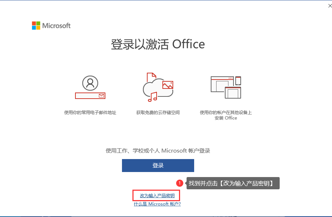Open 改为输入产品密钥 link
The width and height of the screenshot is (332, 217).
click(x=157, y=195)
